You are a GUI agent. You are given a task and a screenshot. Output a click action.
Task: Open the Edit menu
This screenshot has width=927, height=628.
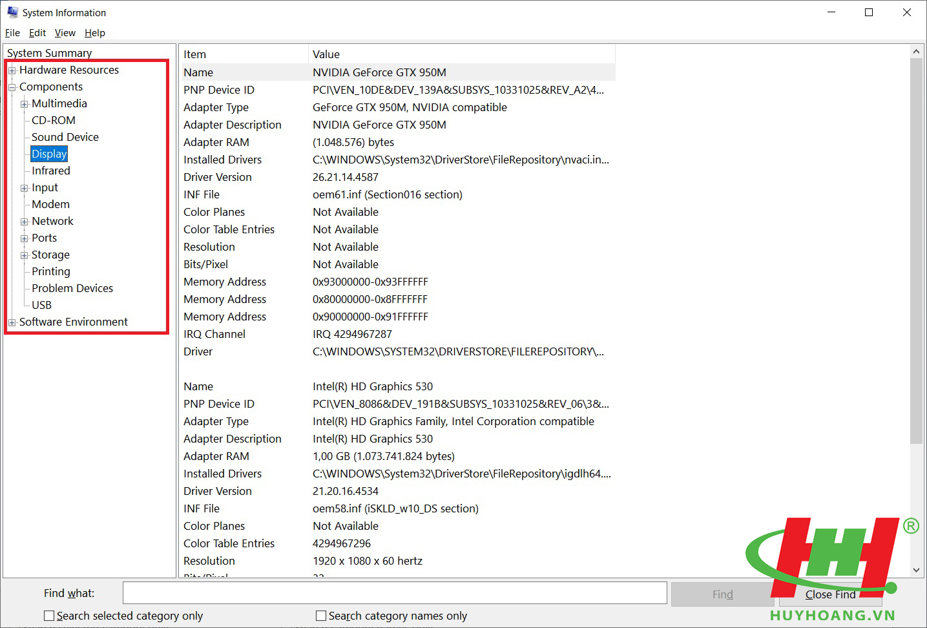37,33
